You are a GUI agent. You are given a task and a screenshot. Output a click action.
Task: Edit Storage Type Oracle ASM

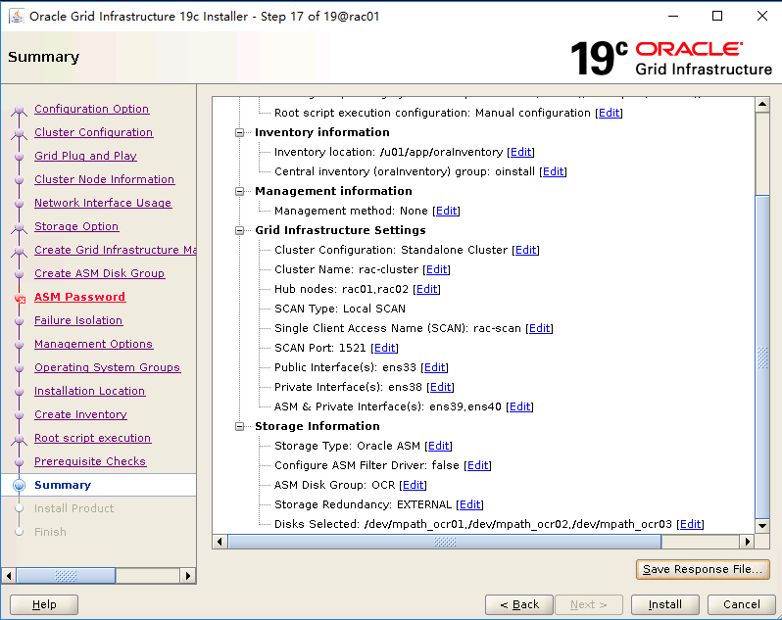coord(438,446)
